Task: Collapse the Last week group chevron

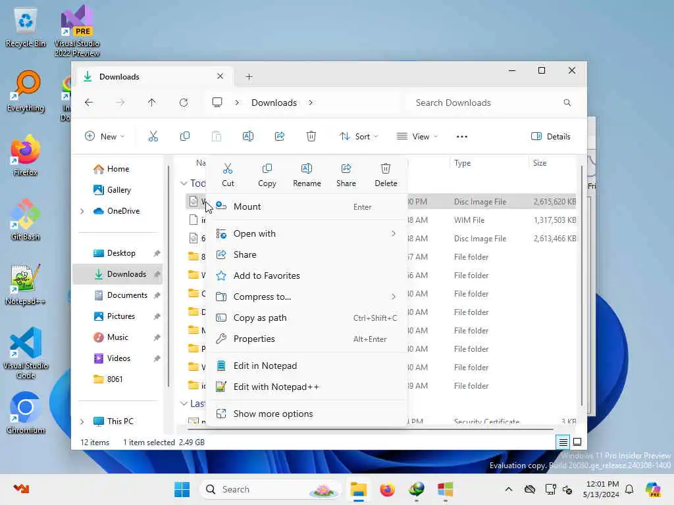Action: [x=184, y=404]
